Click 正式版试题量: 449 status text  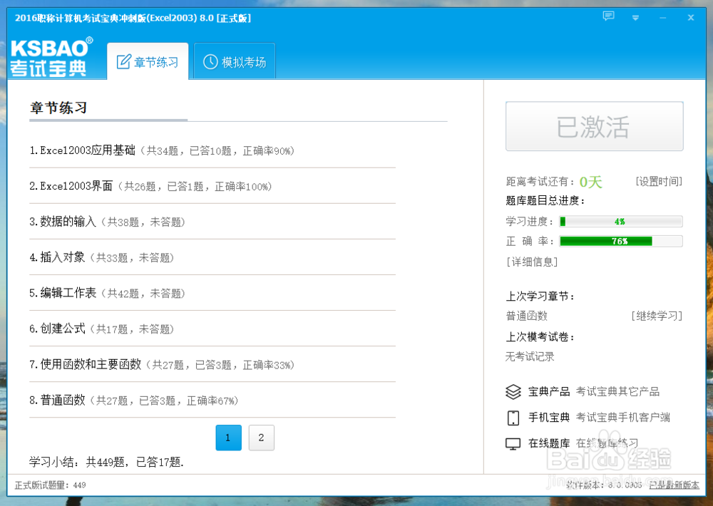pos(50,485)
